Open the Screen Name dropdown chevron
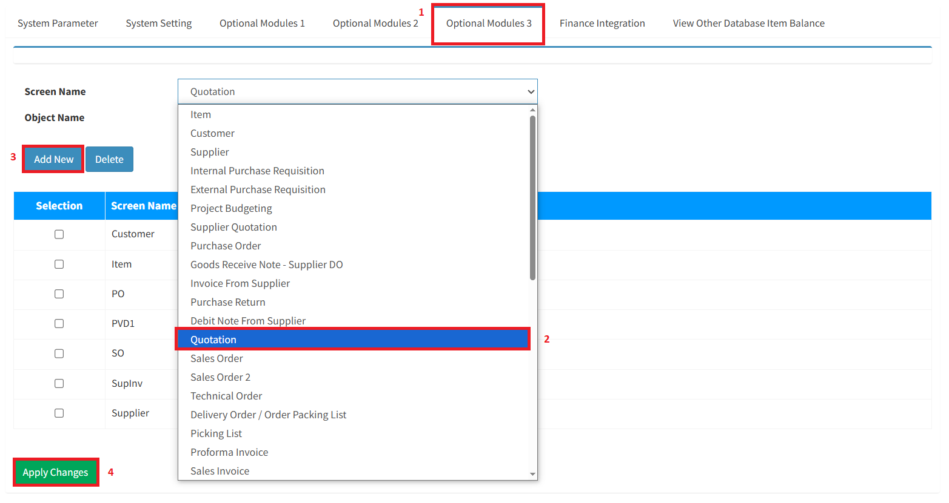 click(531, 92)
